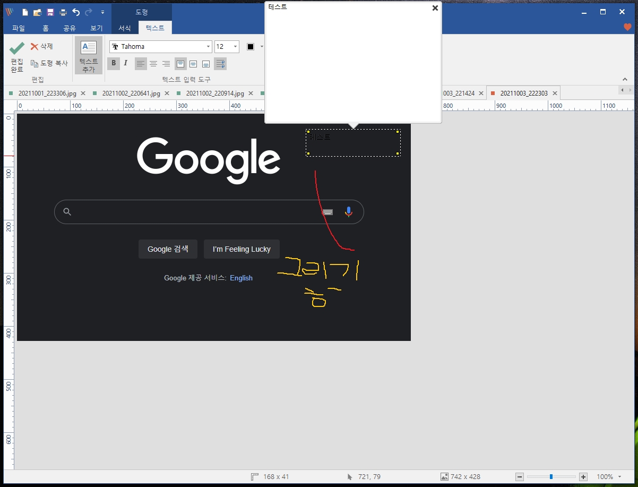Screen dimensions: 638x487
Task: Click the Google search field in image
Action: [x=209, y=212]
